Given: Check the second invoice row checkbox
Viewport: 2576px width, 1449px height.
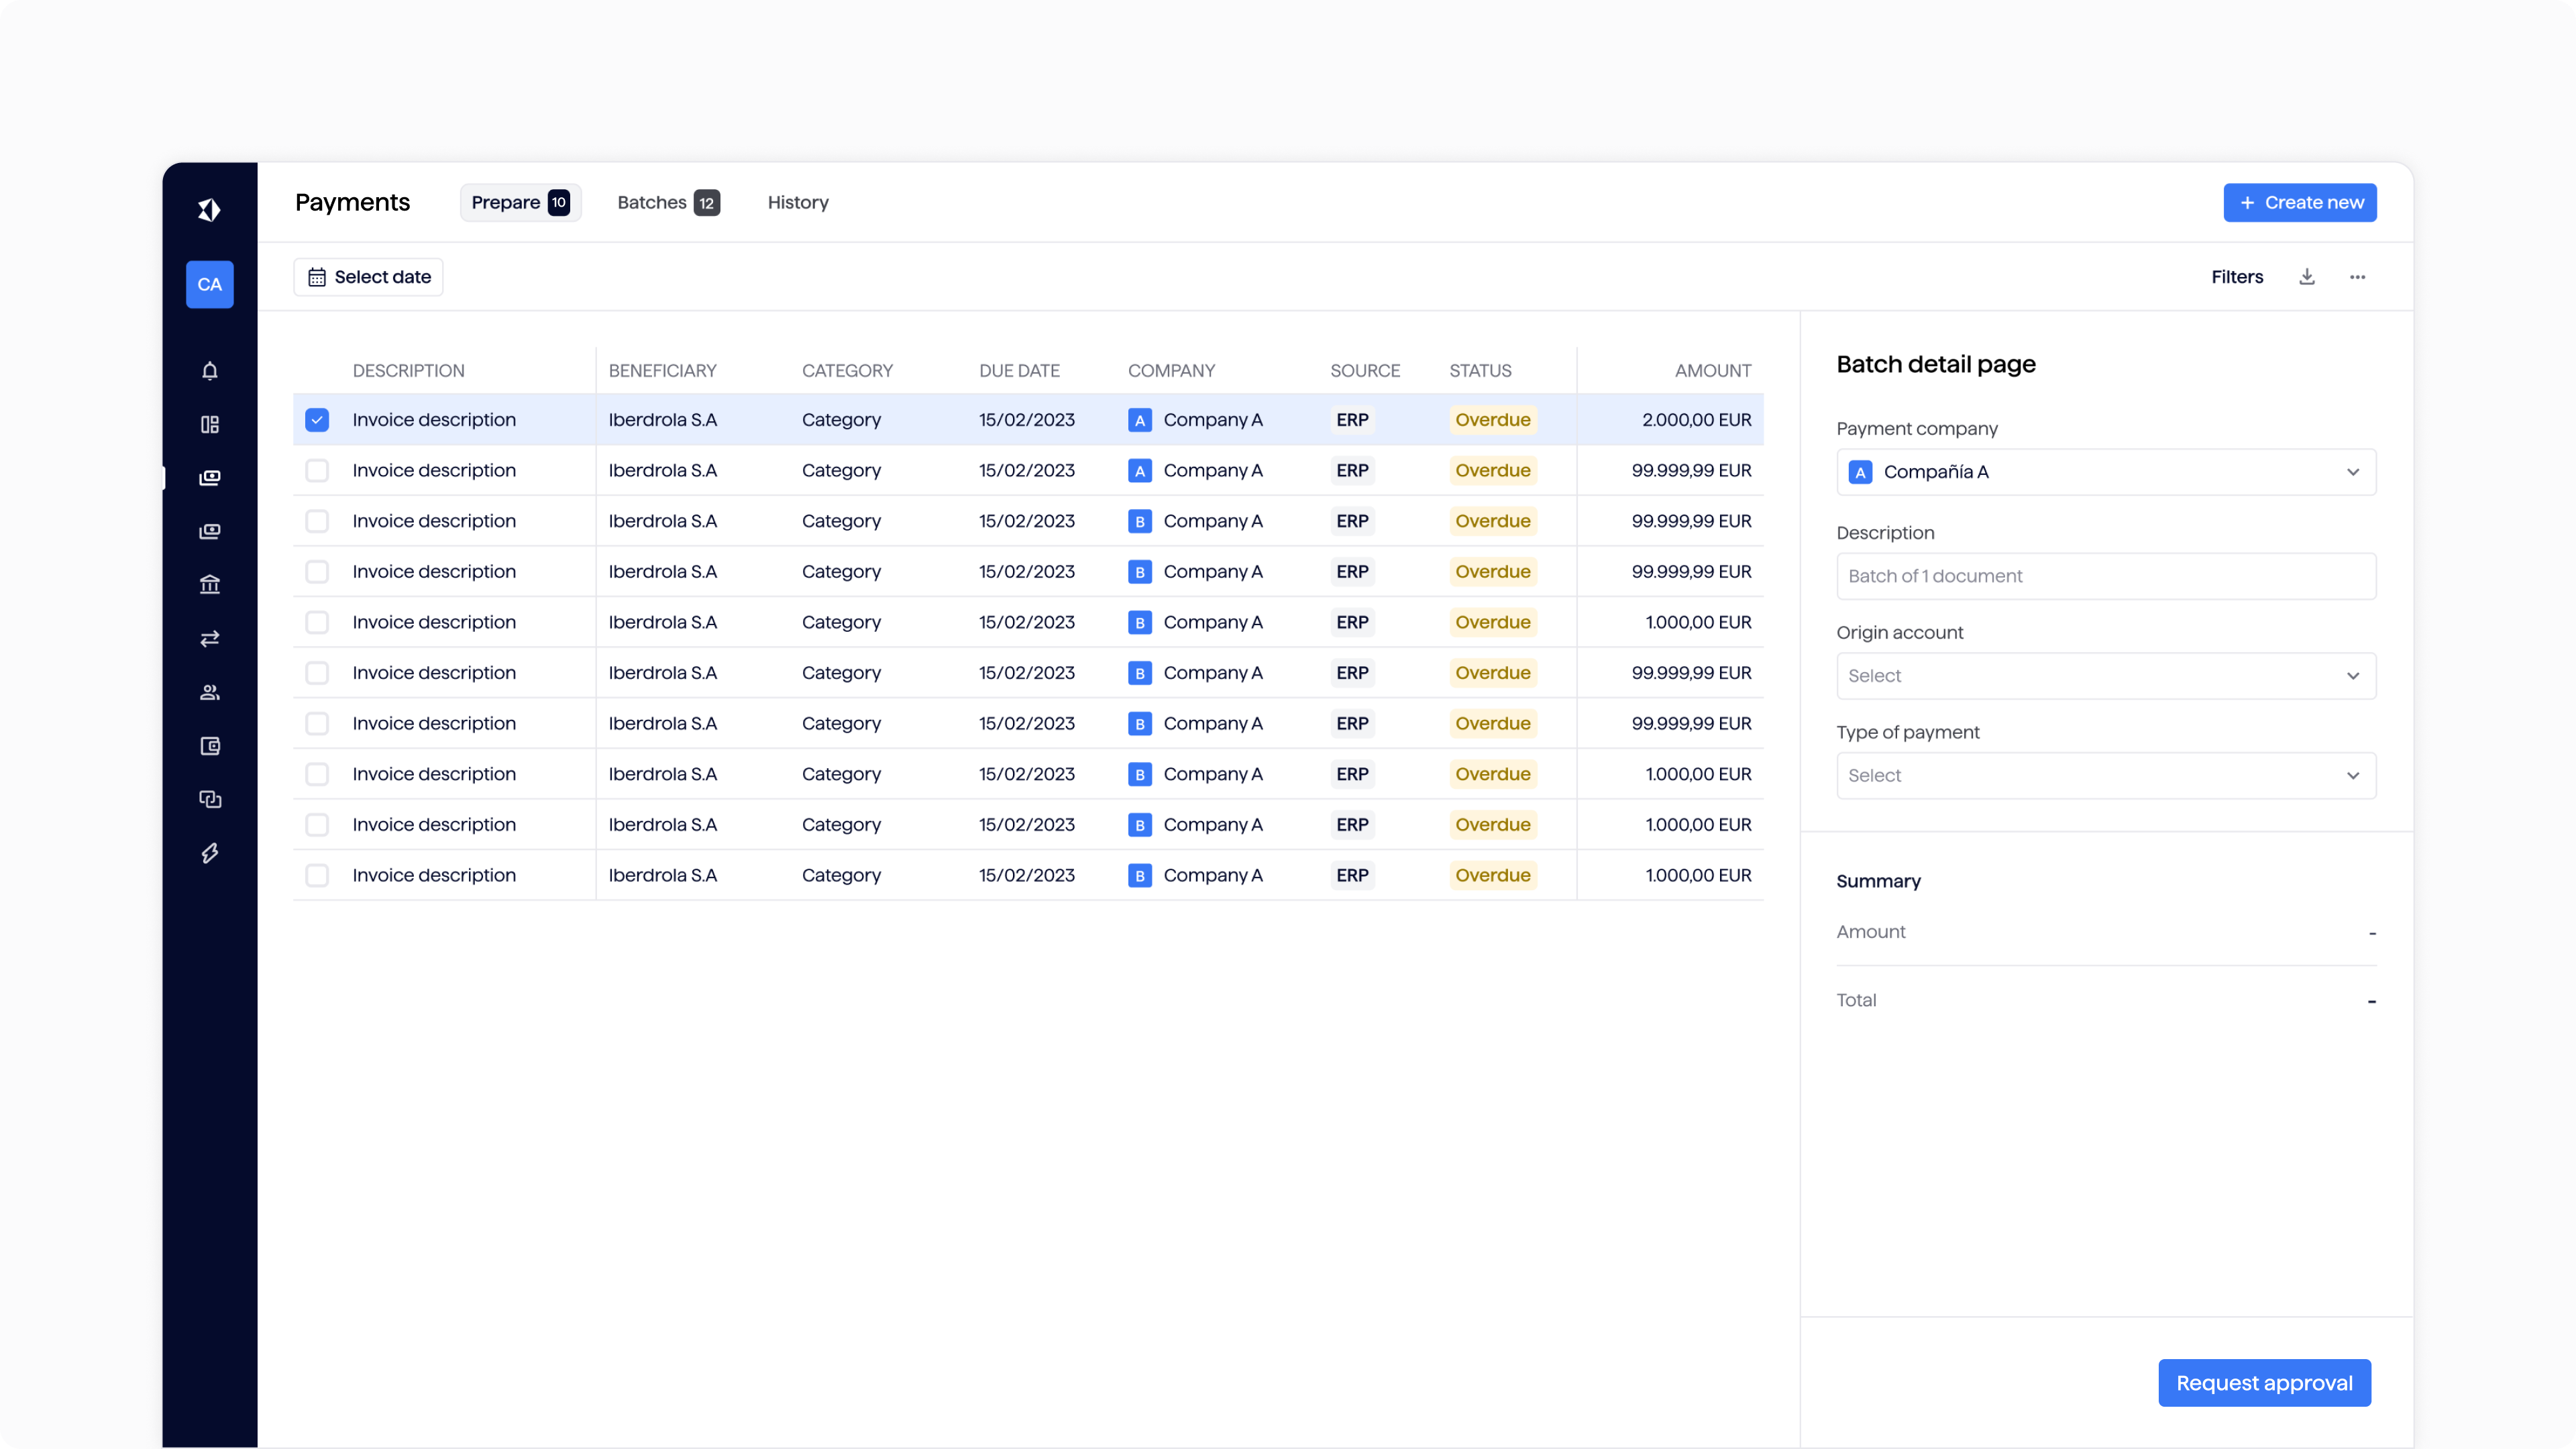Looking at the screenshot, I should (x=317, y=471).
